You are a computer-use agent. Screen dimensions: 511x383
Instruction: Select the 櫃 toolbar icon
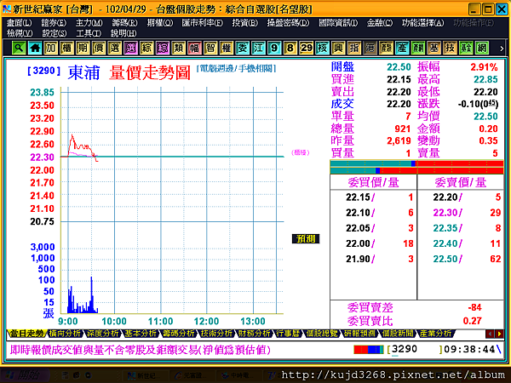pos(66,49)
